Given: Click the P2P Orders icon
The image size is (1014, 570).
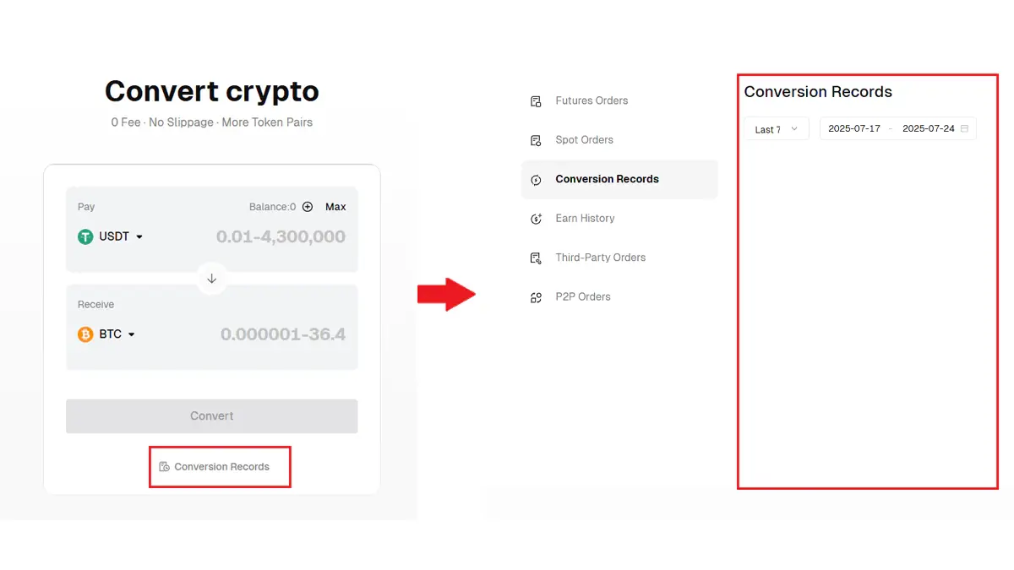Looking at the screenshot, I should point(536,297).
